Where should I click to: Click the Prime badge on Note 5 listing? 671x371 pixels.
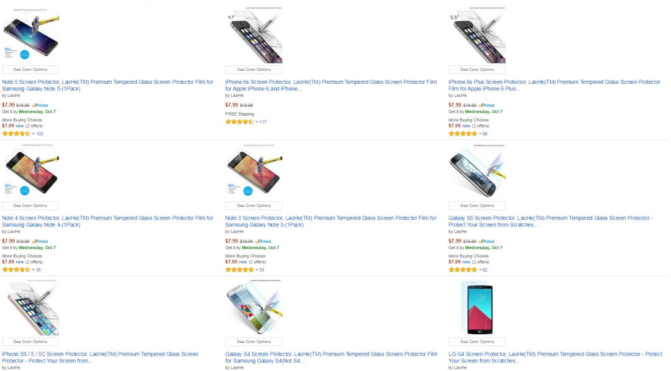tap(40, 106)
